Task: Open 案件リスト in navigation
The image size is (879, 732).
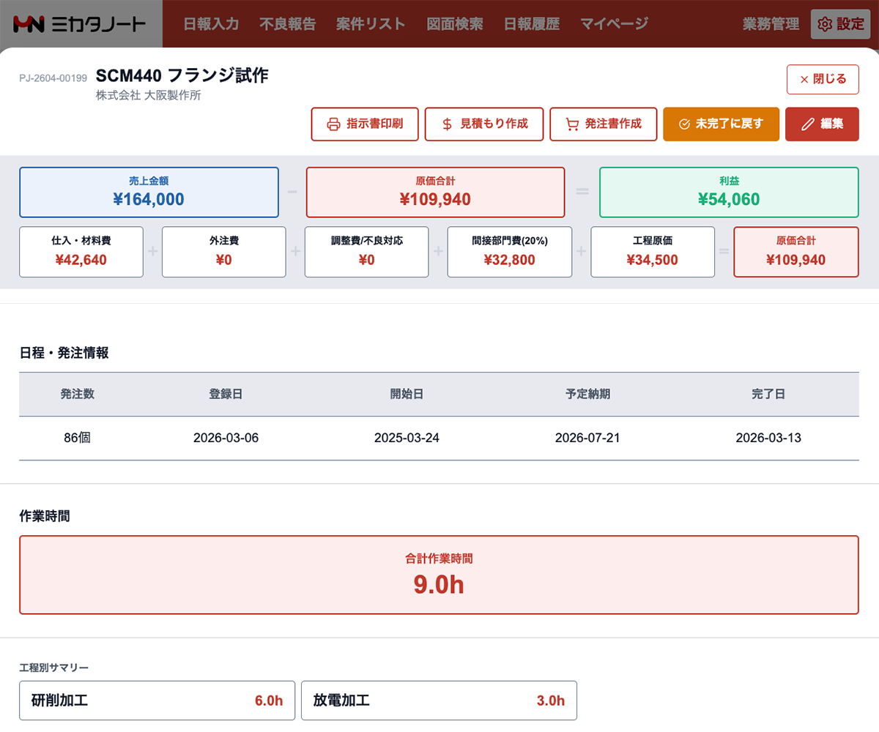Action: pyautogui.click(x=371, y=24)
